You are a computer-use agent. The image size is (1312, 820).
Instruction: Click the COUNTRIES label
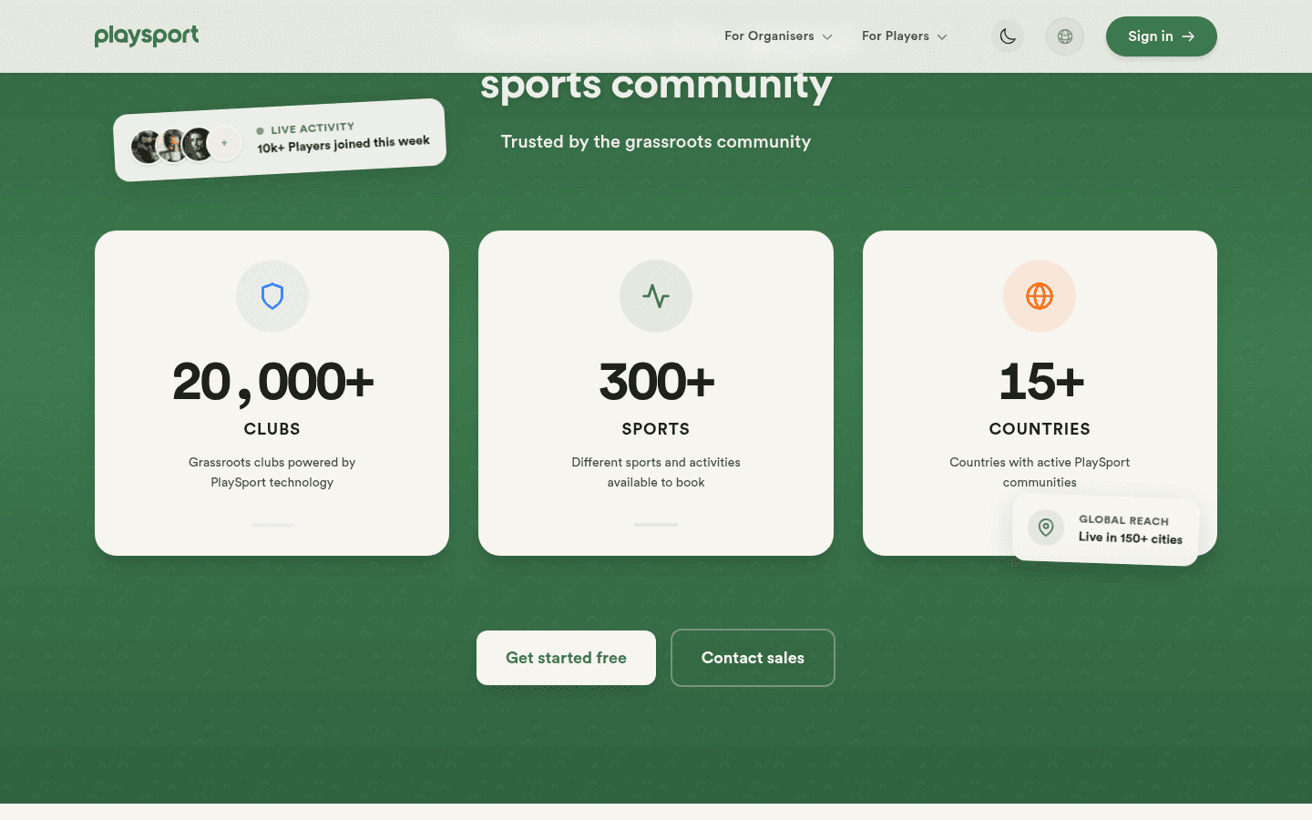tap(1040, 429)
